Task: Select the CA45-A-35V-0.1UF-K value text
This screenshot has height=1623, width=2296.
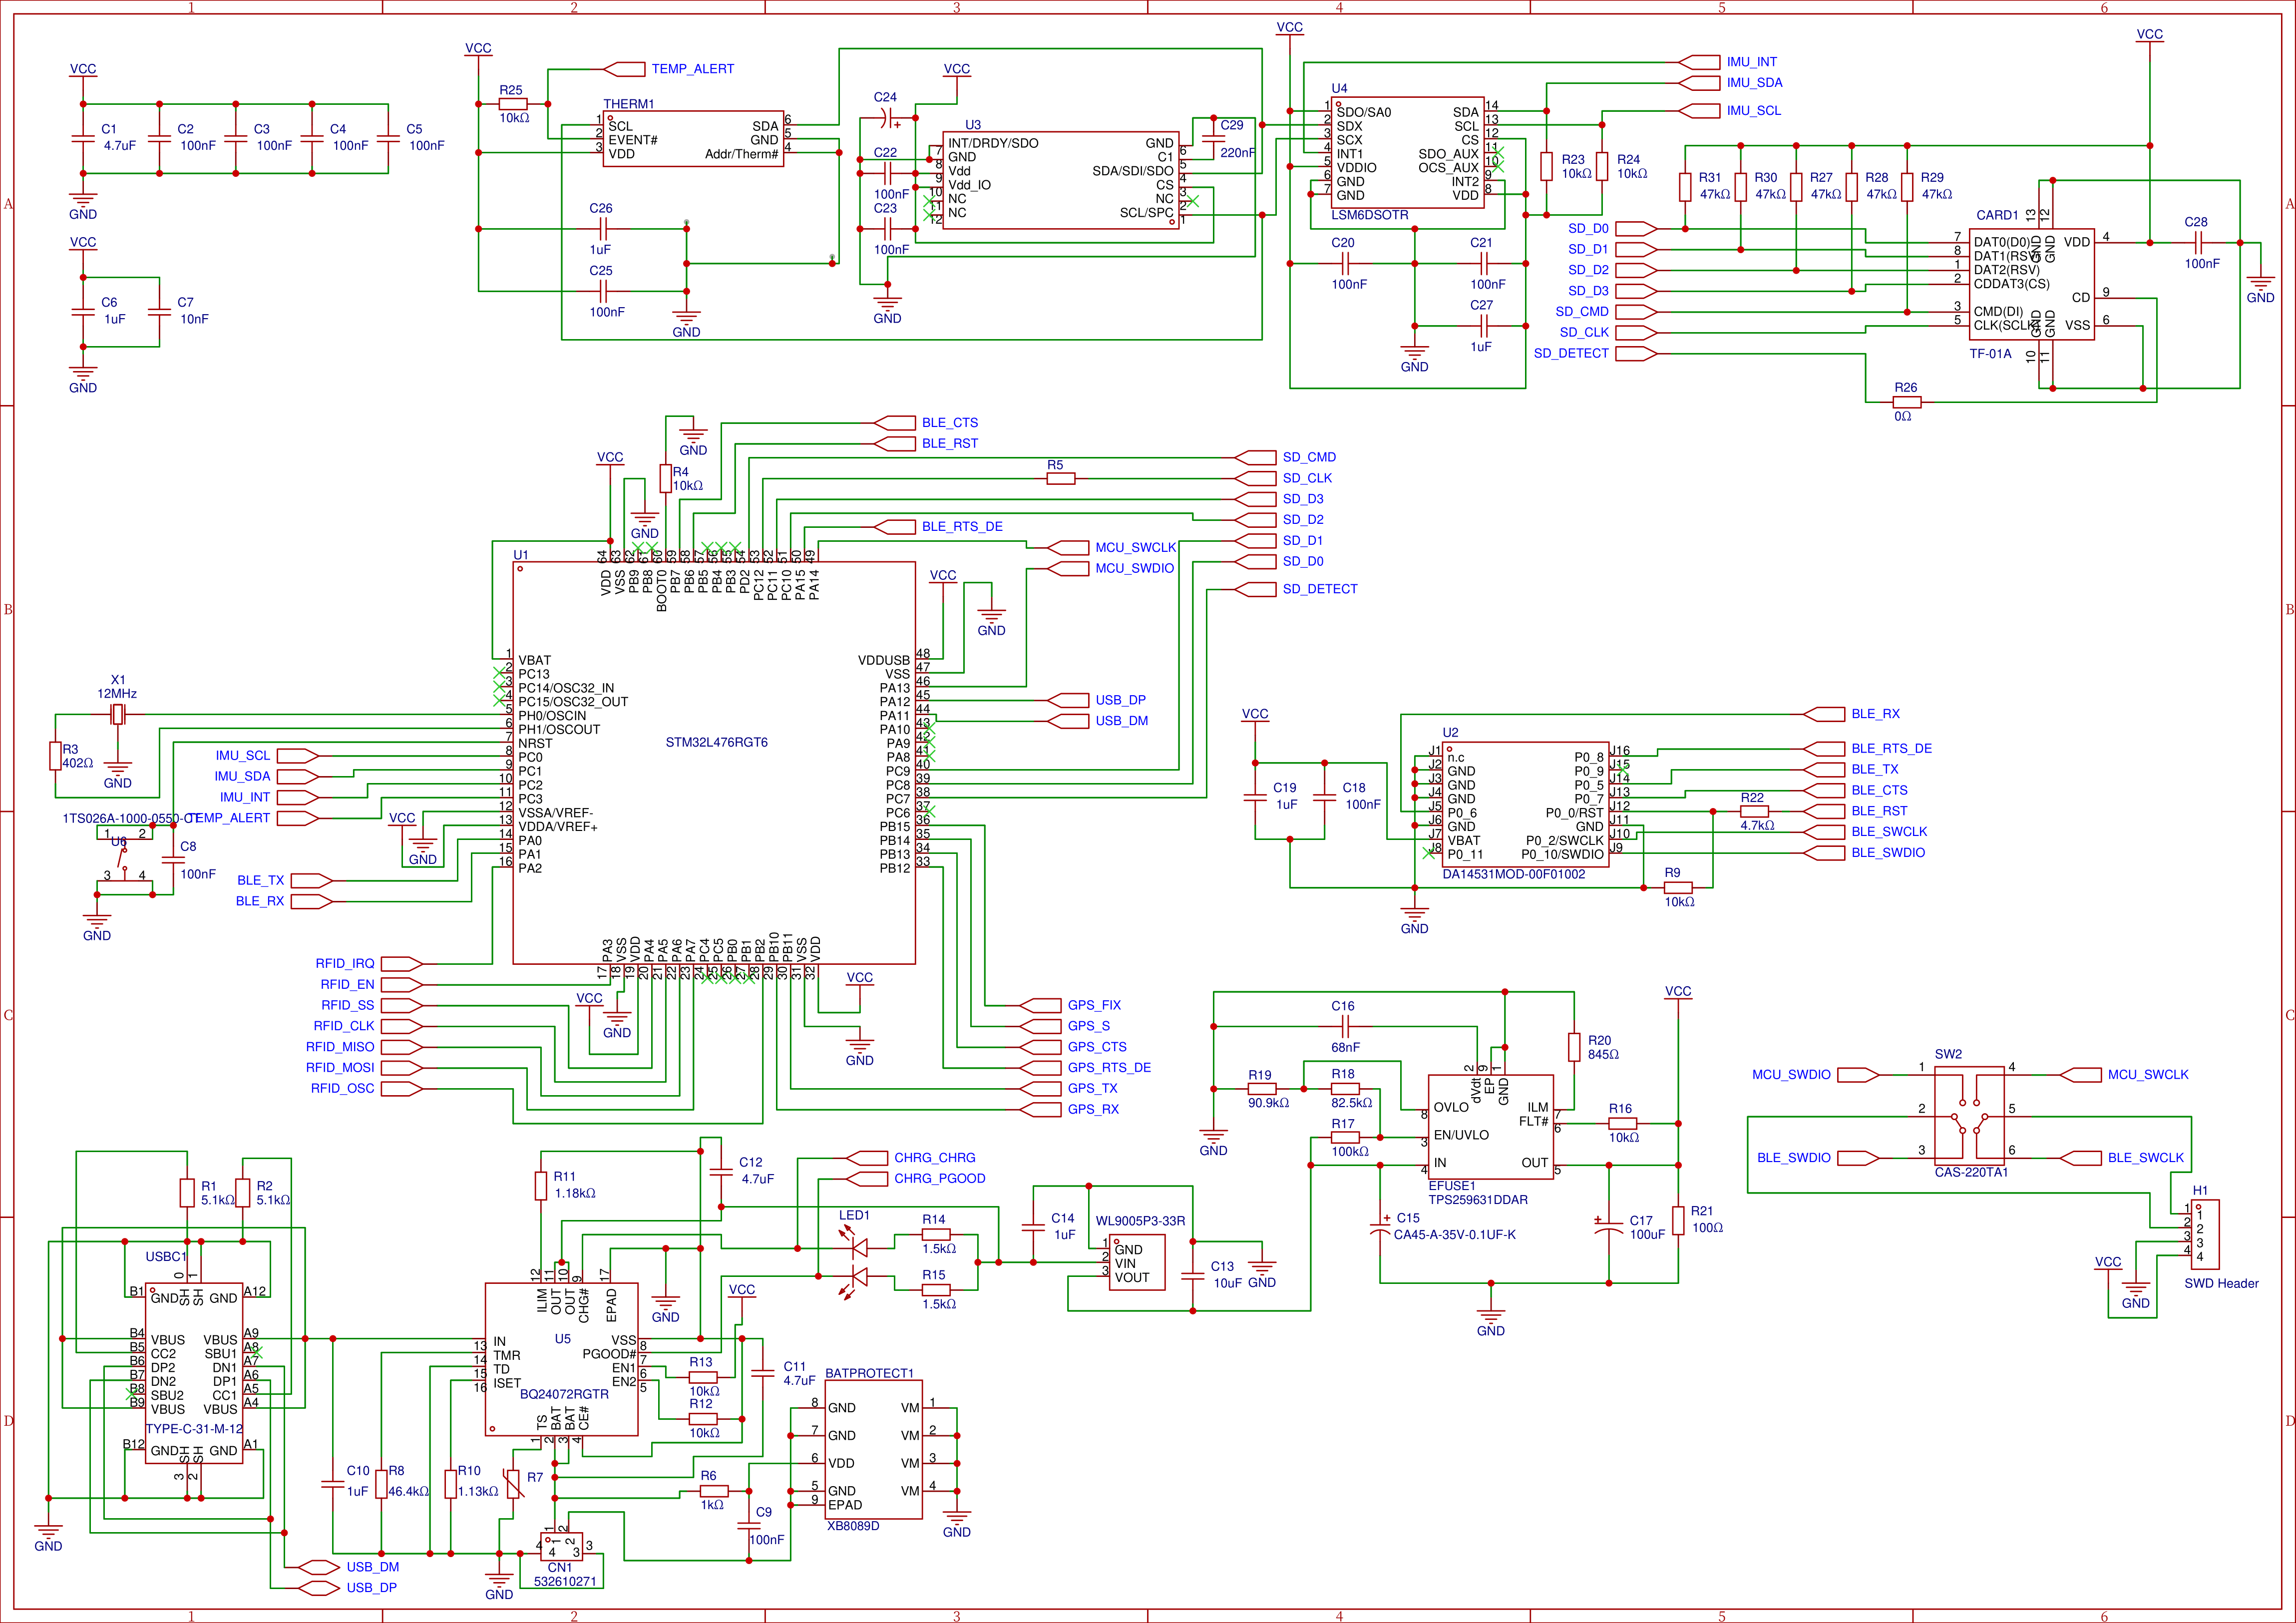Action: tap(1455, 1235)
